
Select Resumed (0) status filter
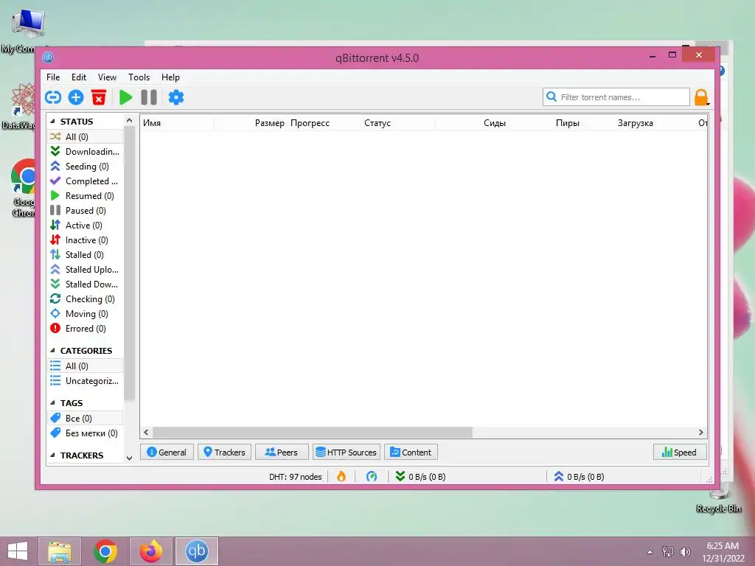click(x=86, y=196)
